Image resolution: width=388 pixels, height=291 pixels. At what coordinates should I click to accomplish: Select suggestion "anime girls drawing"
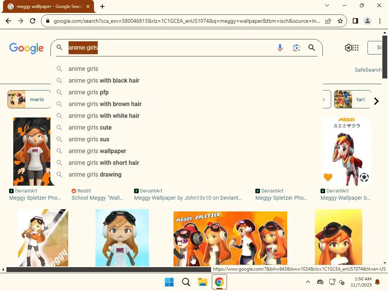[x=186, y=174]
